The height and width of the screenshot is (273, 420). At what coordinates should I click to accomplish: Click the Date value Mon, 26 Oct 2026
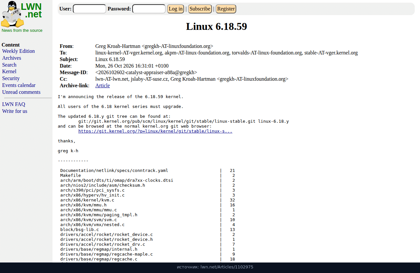coord(132,66)
